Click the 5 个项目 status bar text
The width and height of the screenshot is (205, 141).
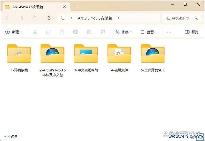click(x=11, y=137)
